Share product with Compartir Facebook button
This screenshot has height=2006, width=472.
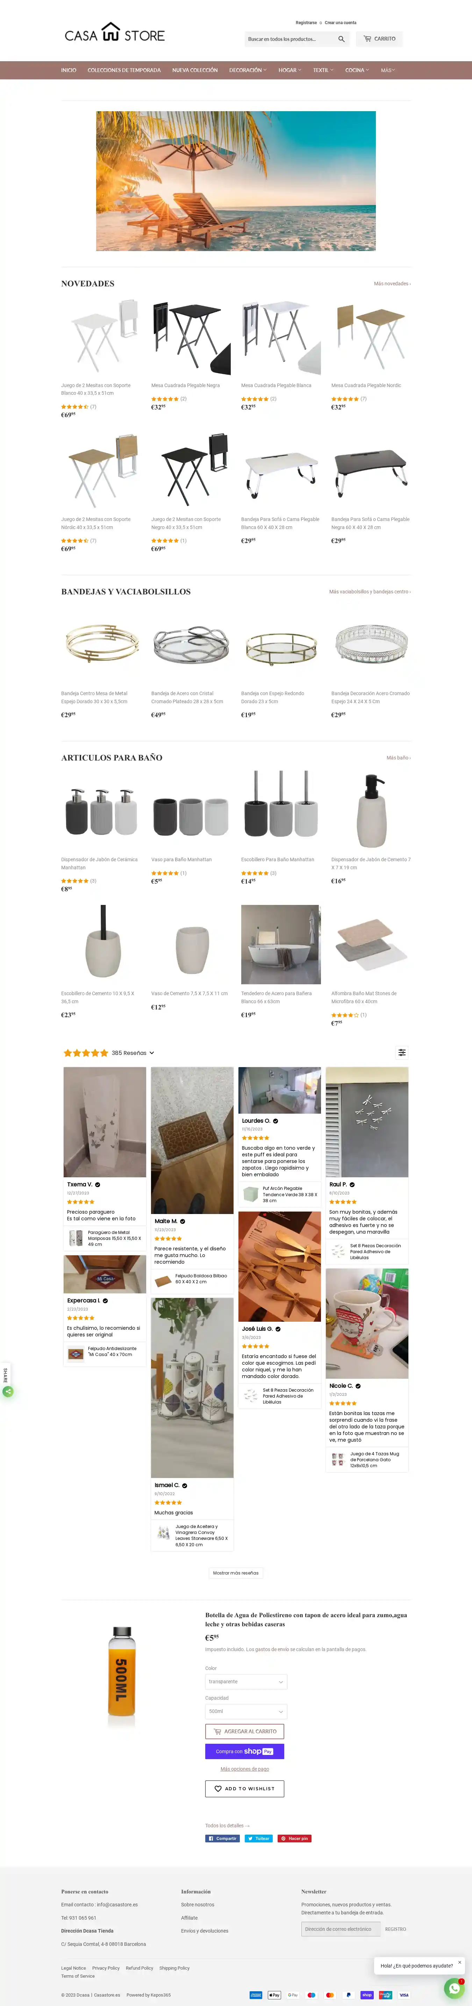[222, 1838]
